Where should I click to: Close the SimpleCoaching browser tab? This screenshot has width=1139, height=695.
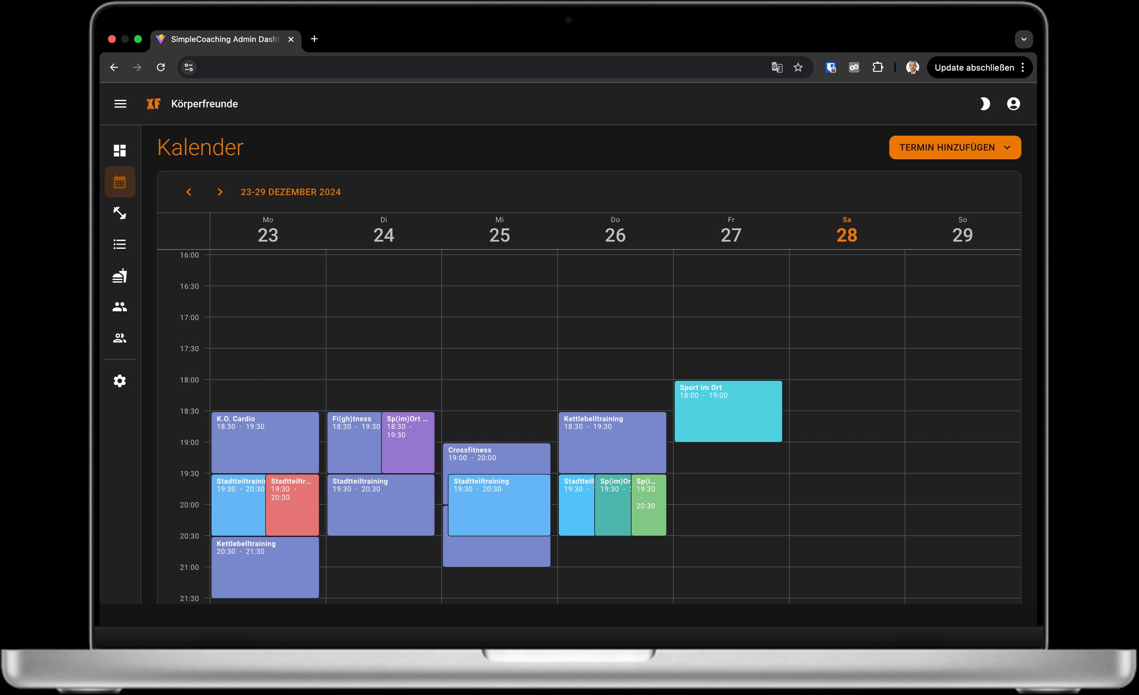click(x=291, y=39)
